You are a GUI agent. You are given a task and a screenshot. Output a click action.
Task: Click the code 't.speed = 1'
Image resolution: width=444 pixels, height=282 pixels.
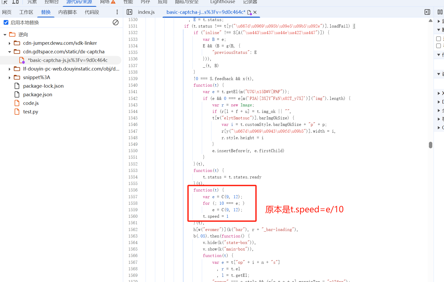216,216
